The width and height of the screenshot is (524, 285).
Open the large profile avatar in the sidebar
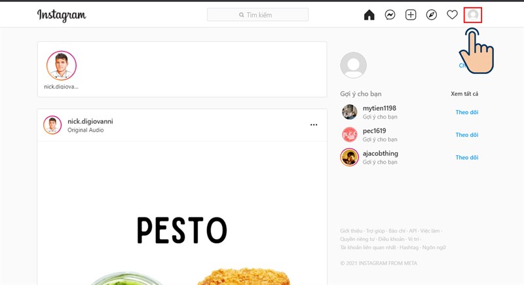(353, 65)
